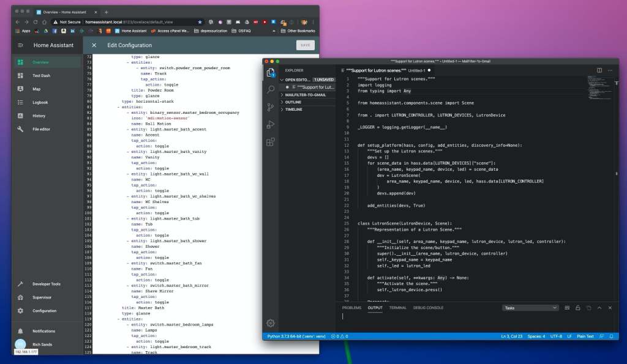Image resolution: width=627 pixels, height=364 pixels.
Task: Switch to the TERMINAL panel tab
Action: [397, 308]
